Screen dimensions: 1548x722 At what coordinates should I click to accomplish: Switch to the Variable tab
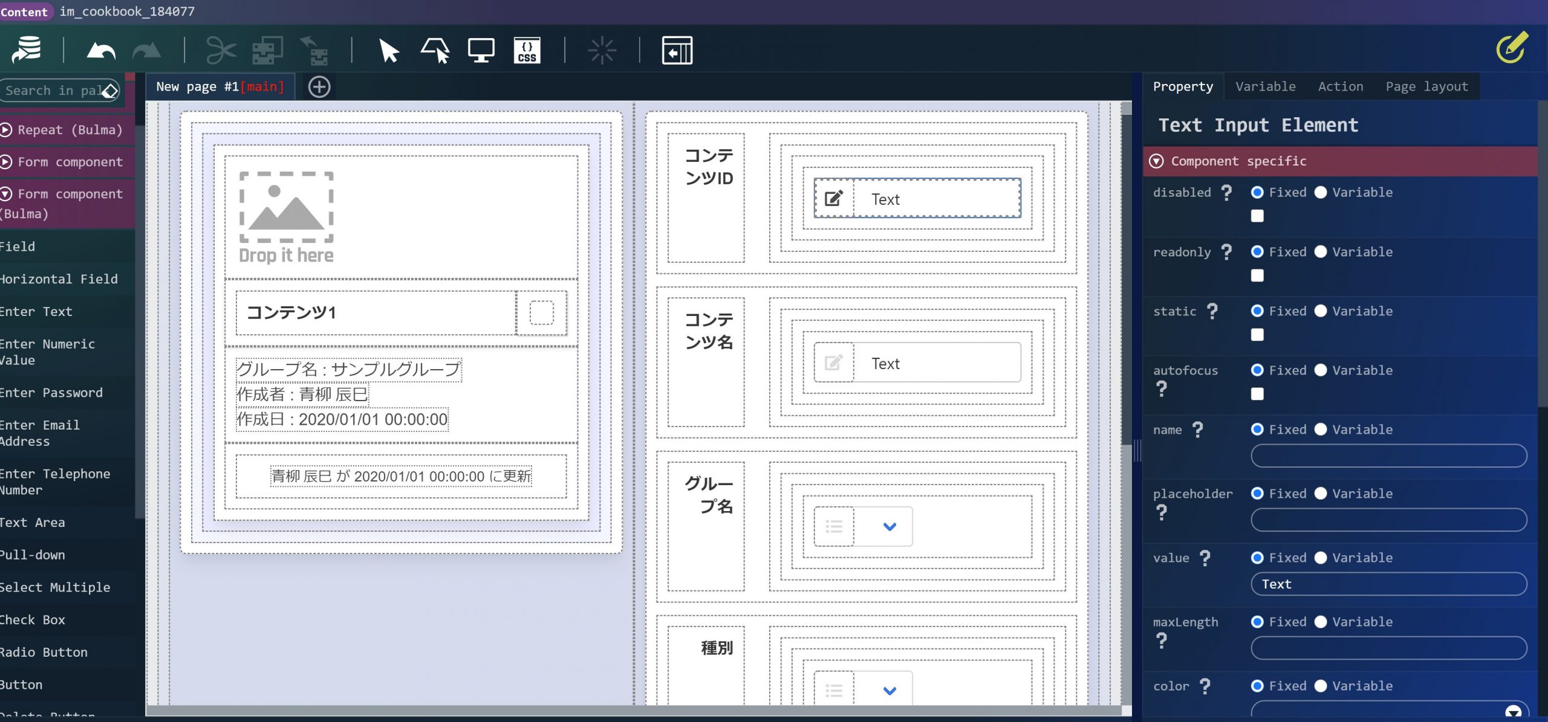pos(1266,86)
